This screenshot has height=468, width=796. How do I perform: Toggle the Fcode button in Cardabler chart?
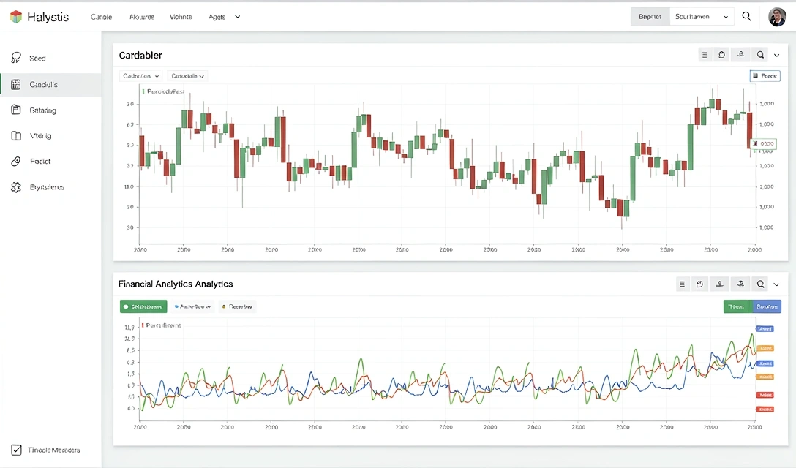coord(765,76)
